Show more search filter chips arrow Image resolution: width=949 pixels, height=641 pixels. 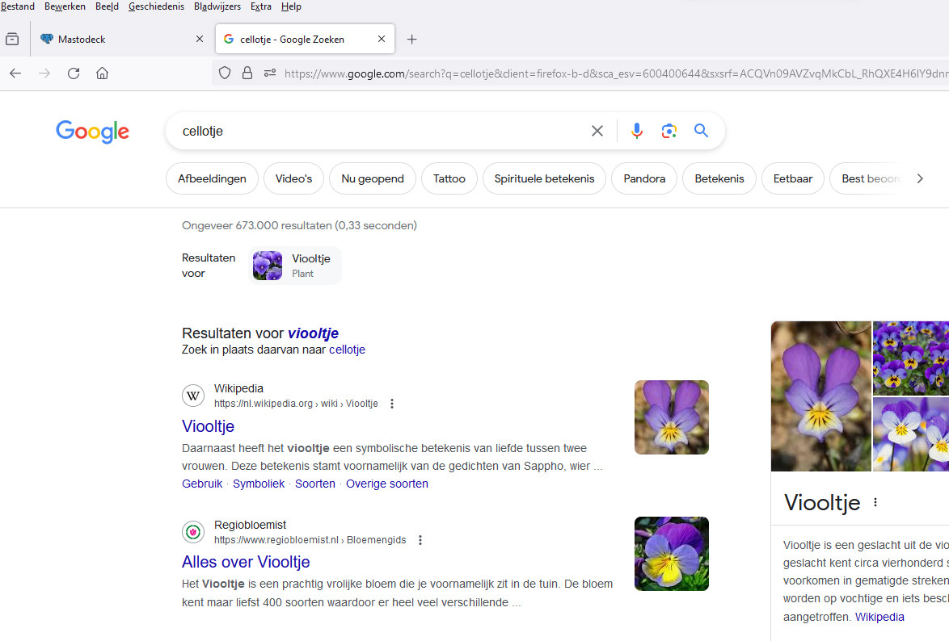click(920, 178)
